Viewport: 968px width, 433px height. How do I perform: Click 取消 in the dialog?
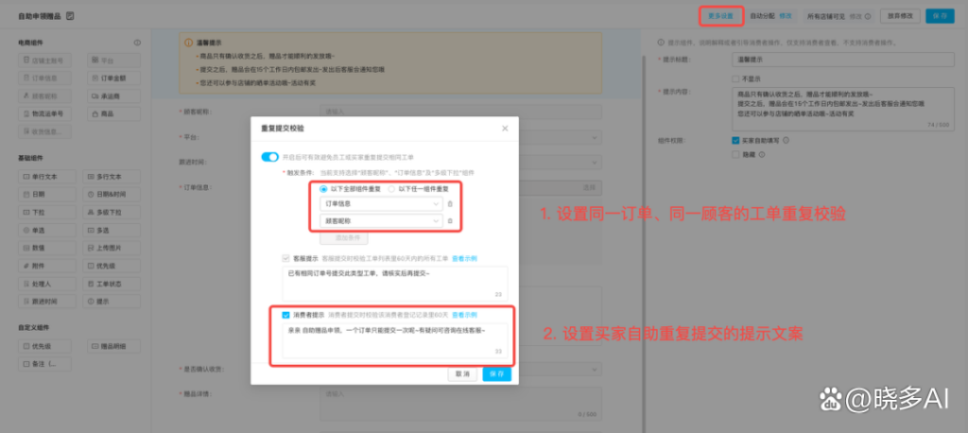[x=462, y=374]
